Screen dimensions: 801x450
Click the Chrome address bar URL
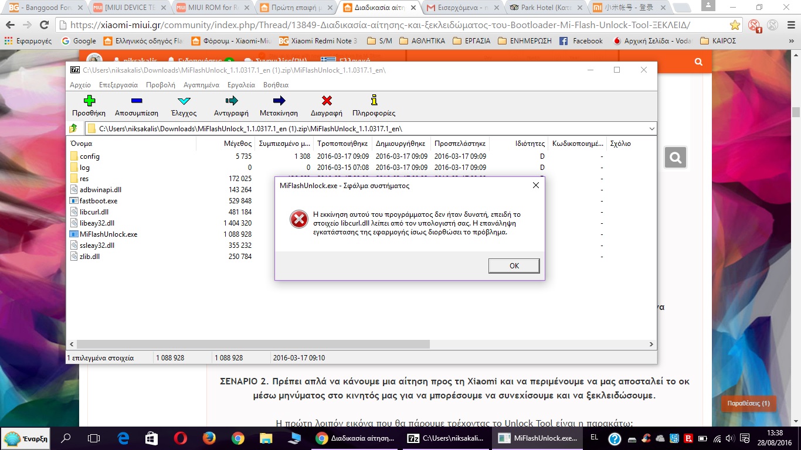click(x=380, y=25)
